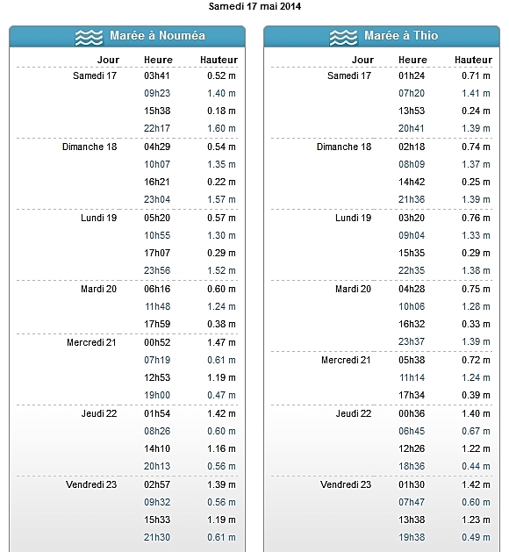Click the 01h24 tide time for Thio

412,75
